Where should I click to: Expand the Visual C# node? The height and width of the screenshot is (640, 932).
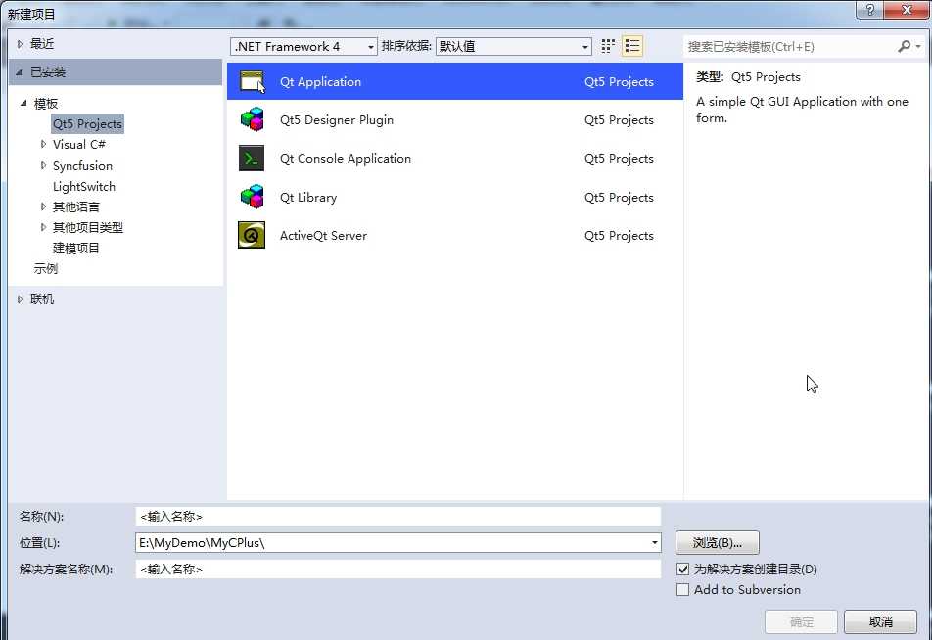coord(43,145)
